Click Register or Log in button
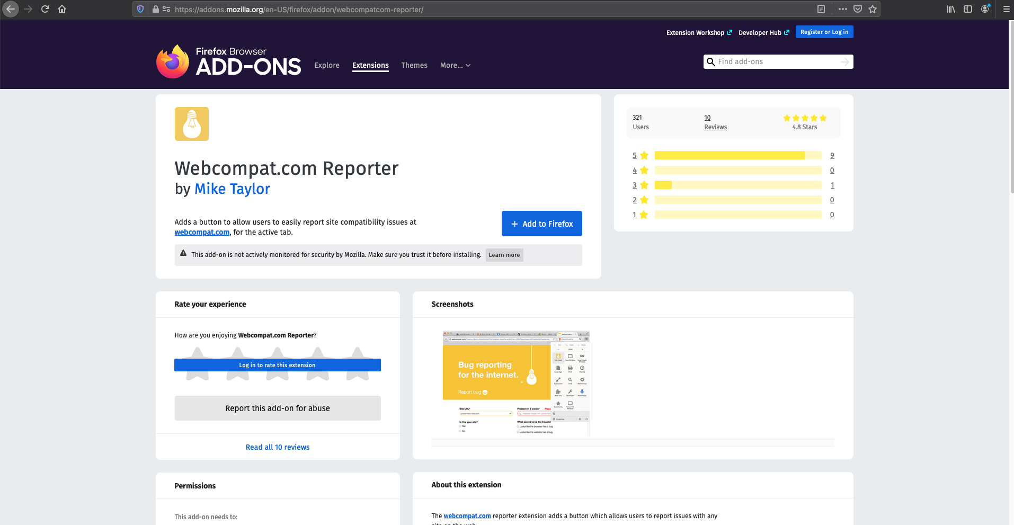The height and width of the screenshot is (525, 1014). [824, 32]
